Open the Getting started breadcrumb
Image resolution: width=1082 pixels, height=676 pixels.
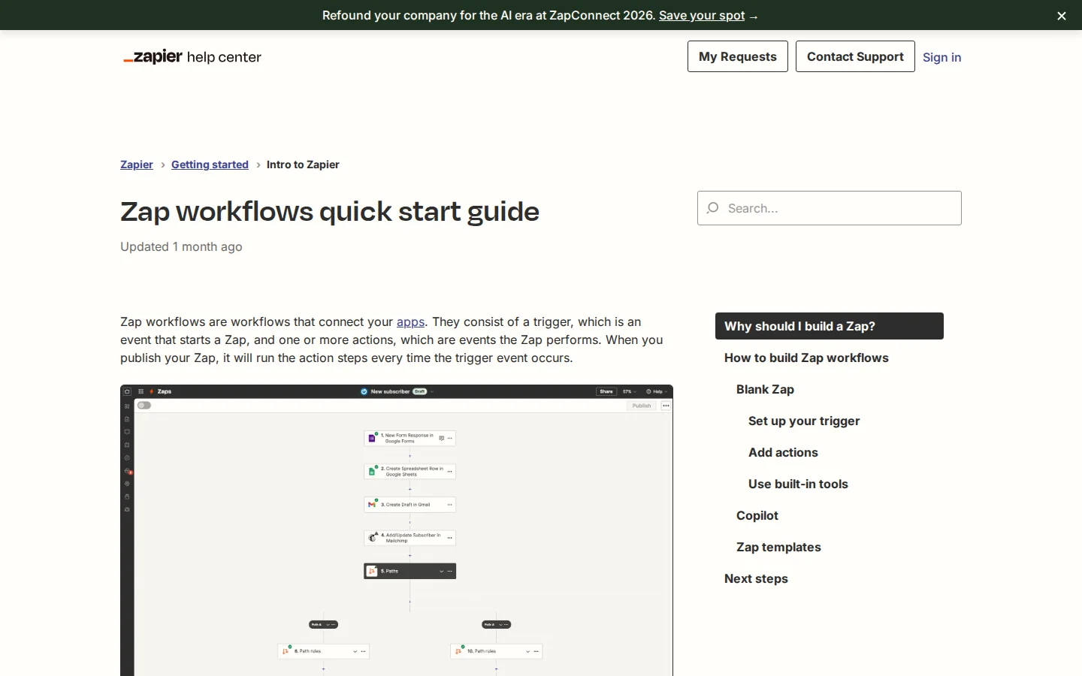[x=210, y=164]
